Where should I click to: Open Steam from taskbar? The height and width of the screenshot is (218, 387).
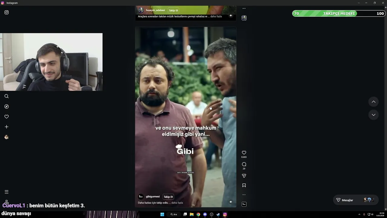(218, 214)
